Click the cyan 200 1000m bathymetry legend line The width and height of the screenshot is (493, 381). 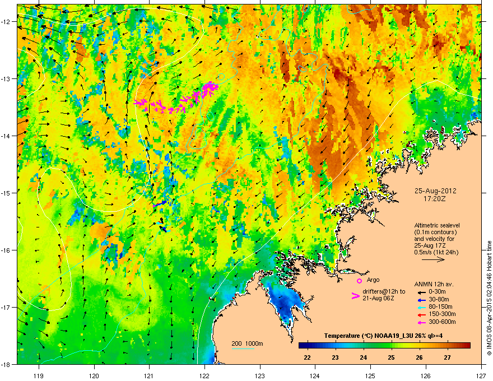(x=243, y=349)
